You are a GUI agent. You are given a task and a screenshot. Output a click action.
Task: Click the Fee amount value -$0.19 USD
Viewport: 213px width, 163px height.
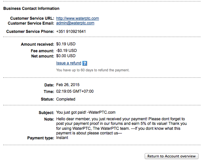(x=66, y=51)
